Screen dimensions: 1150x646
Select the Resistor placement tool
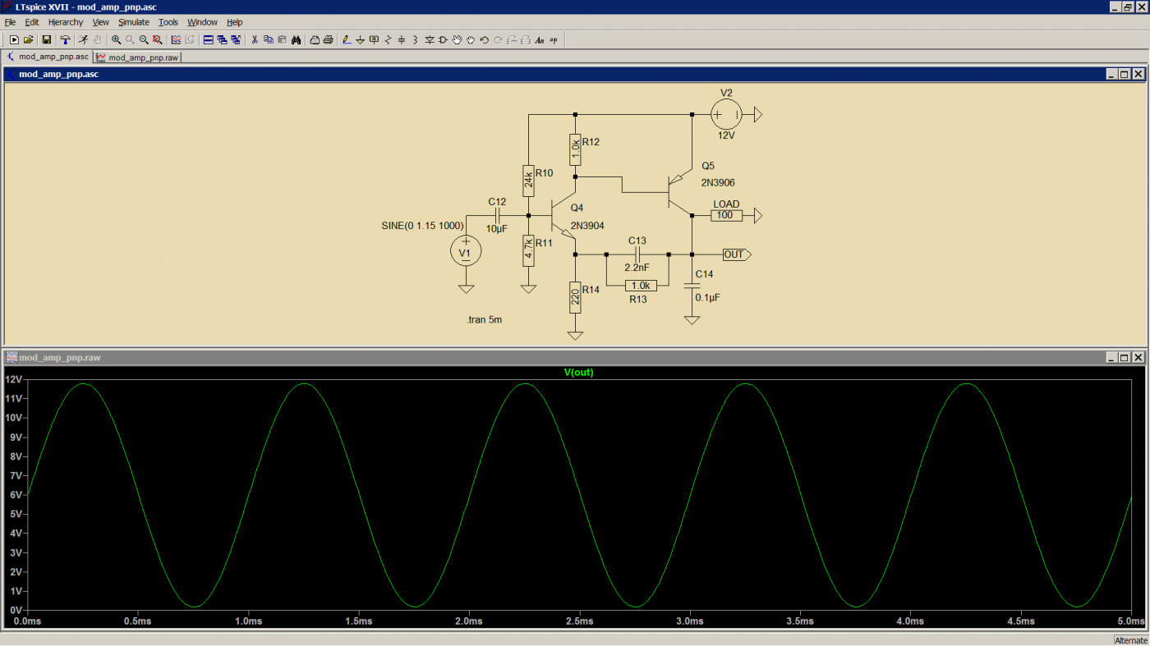pos(388,39)
